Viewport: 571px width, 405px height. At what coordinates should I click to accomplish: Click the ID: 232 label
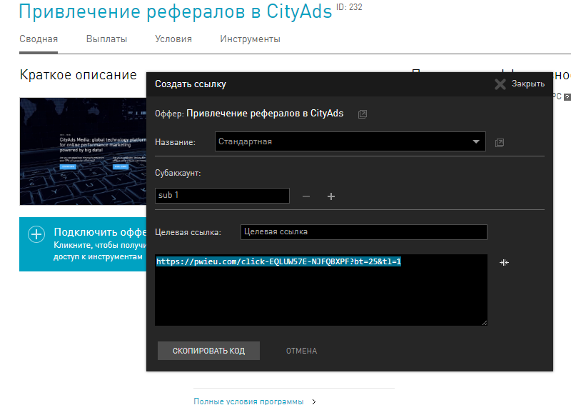click(349, 7)
